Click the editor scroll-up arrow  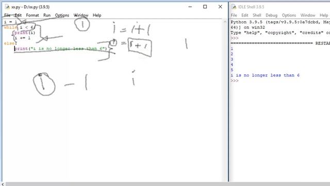pos(225,22)
